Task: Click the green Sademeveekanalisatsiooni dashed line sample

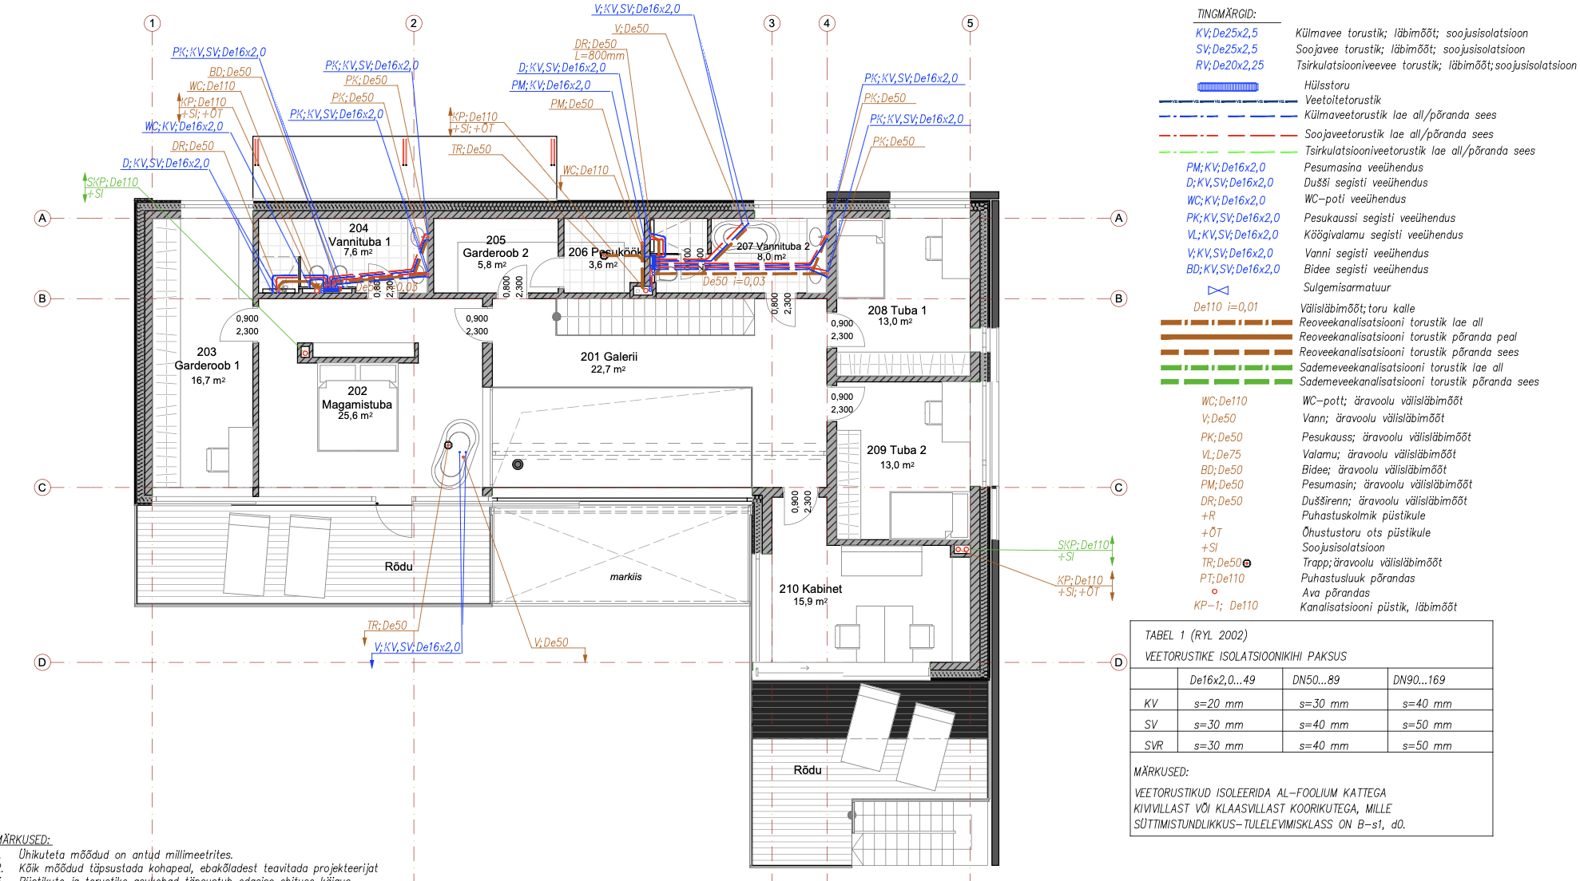Action: click(x=1225, y=382)
